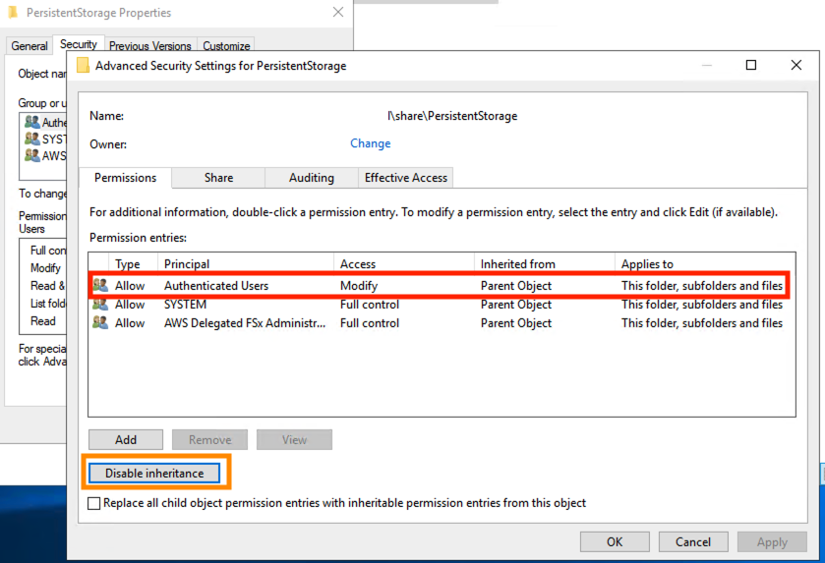
Task: Sort entries by Principal column header
Action: tap(245, 264)
